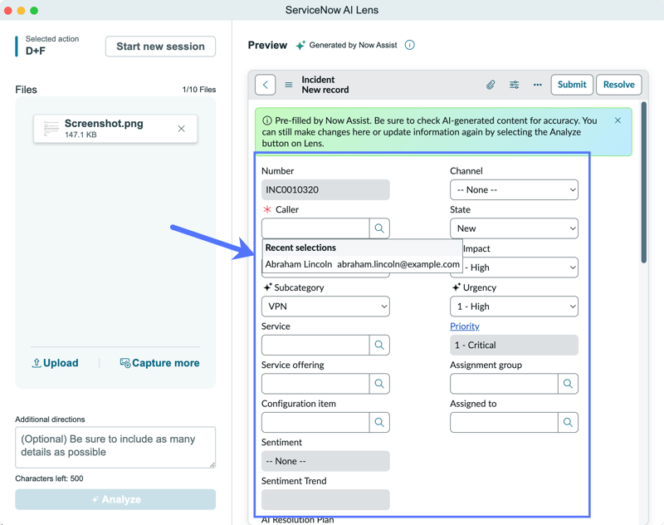
Task: Click the back arrow in the Incident header
Action: click(x=265, y=85)
